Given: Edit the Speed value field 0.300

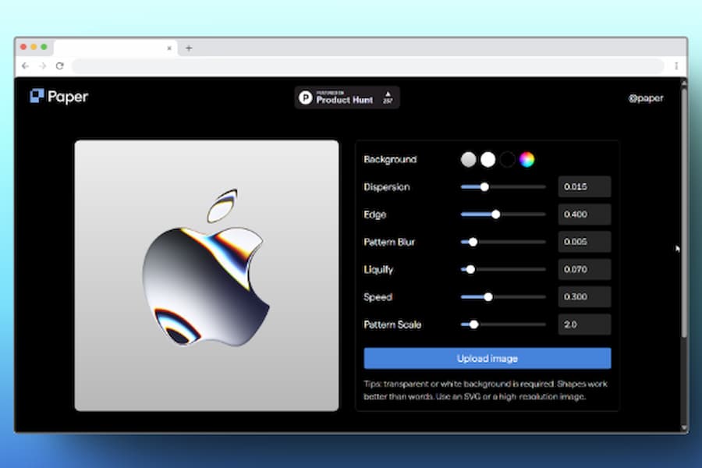Looking at the screenshot, I should [584, 297].
